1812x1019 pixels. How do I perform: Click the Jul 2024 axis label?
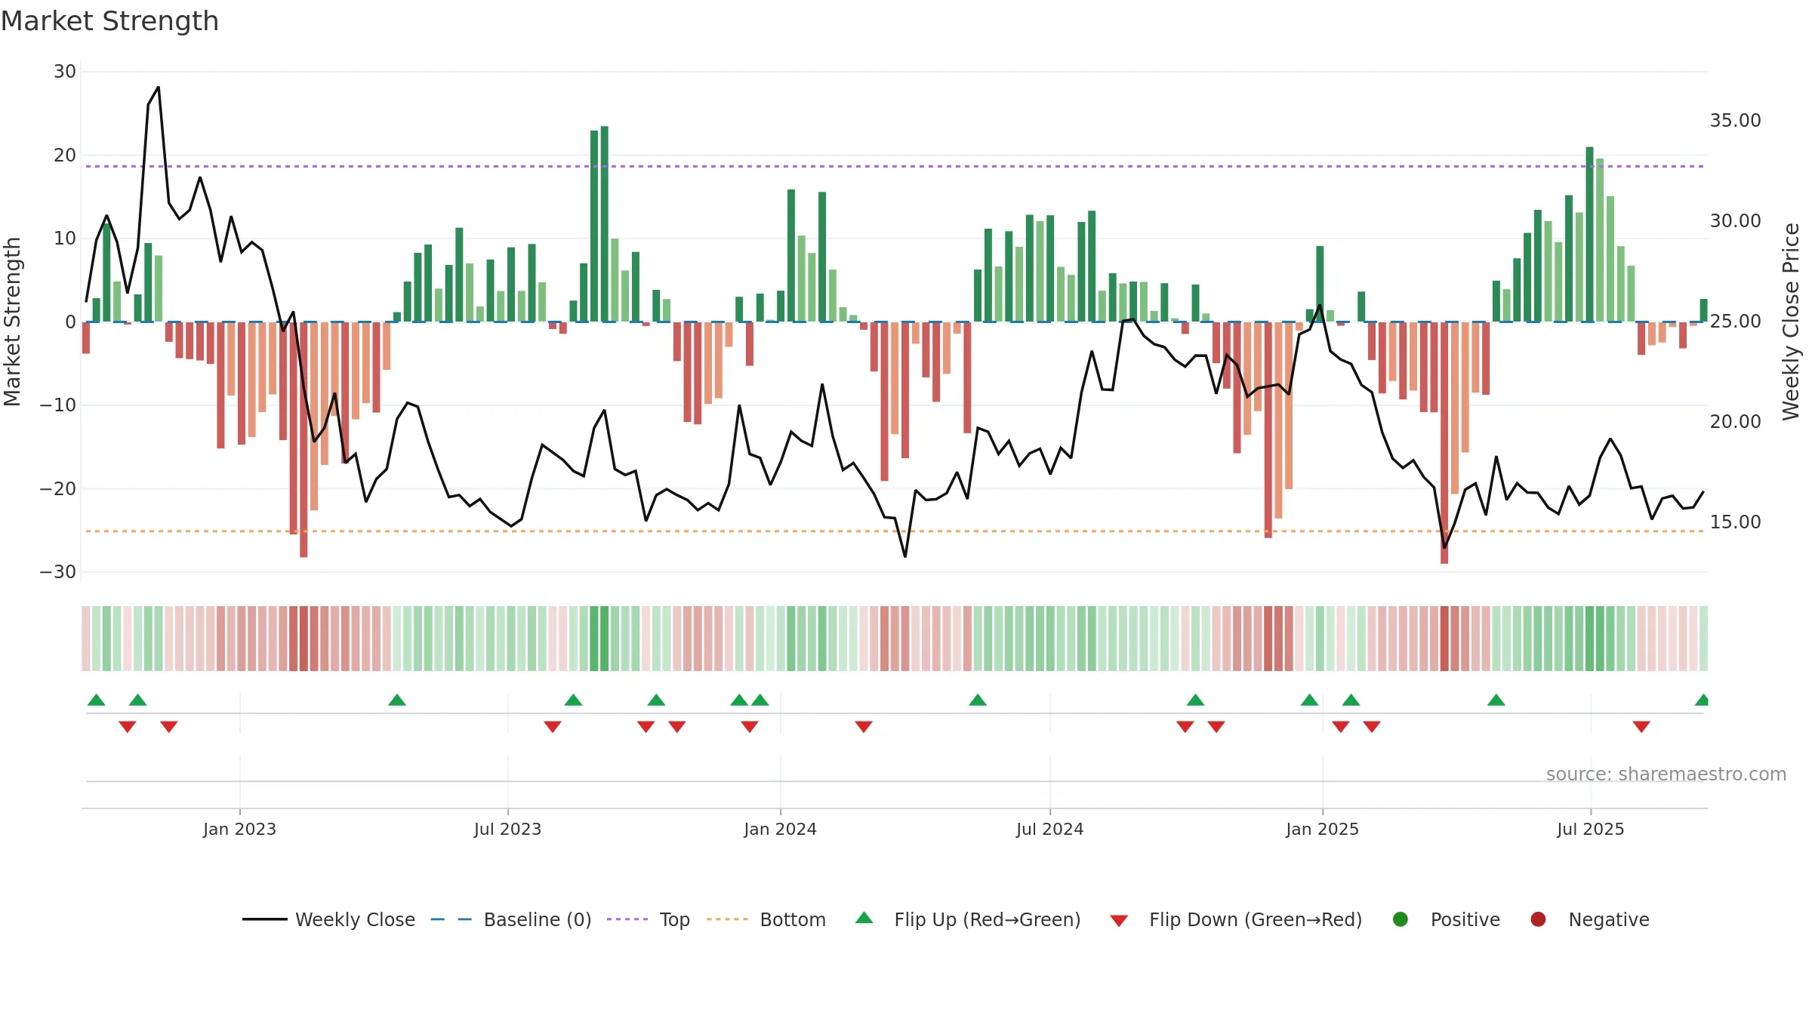coord(1049,830)
